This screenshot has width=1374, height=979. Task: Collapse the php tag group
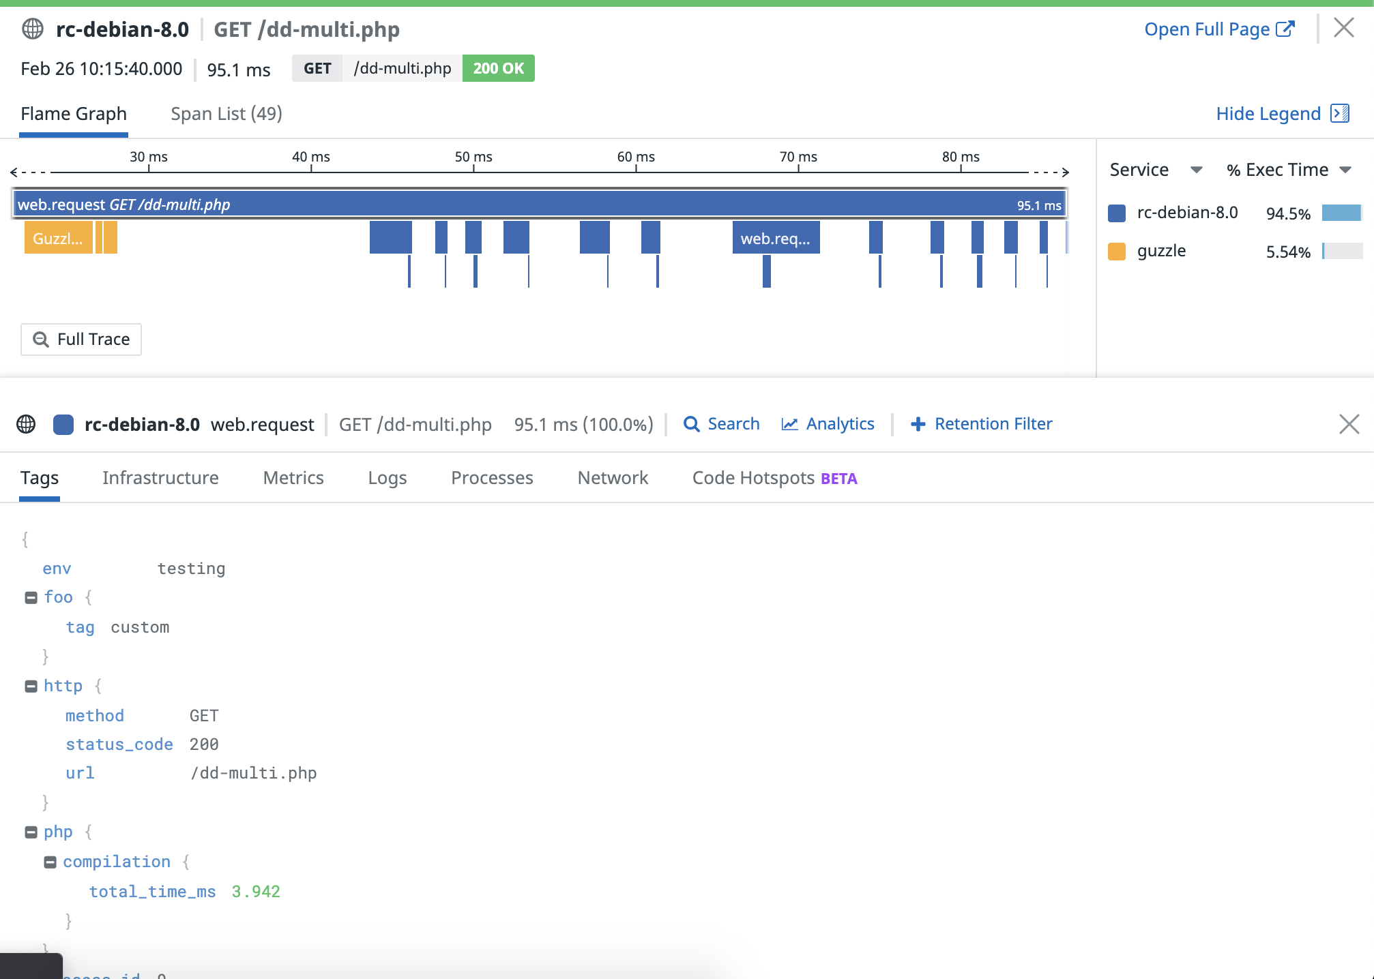point(31,832)
